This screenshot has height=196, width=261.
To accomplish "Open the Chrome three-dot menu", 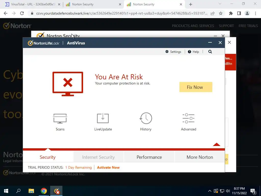I will (255, 13).
